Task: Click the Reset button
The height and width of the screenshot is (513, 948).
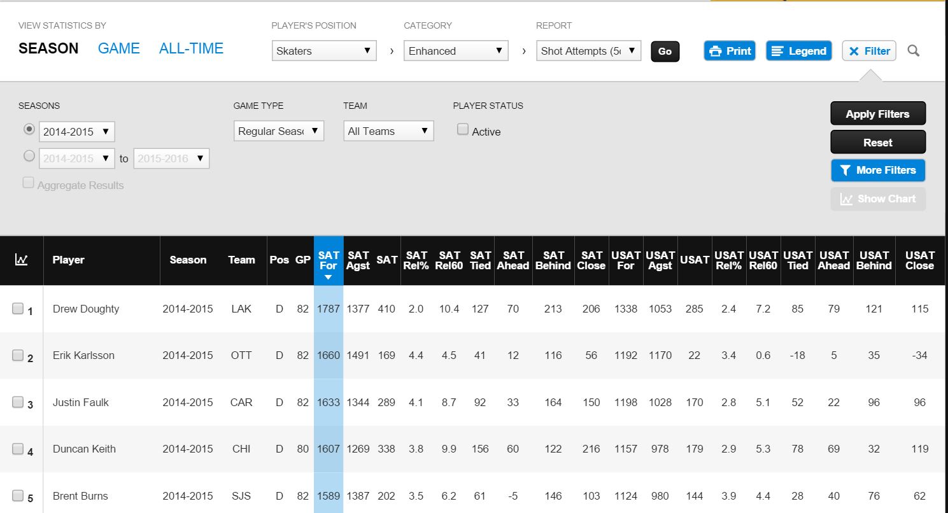Action: pos(878,142)
